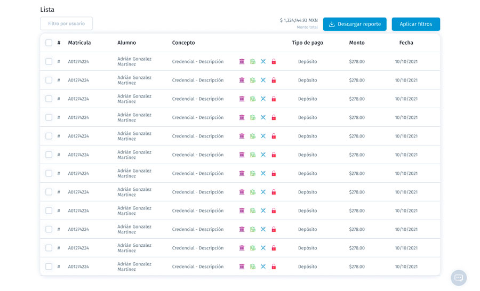Image resolution: width=480 pixels, height=291 pixels.
Task: Click the Aplicar filtros button
Action: coord(415,24)
